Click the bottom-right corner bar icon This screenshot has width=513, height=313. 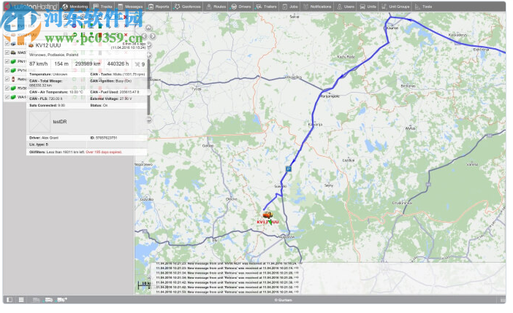503,299
